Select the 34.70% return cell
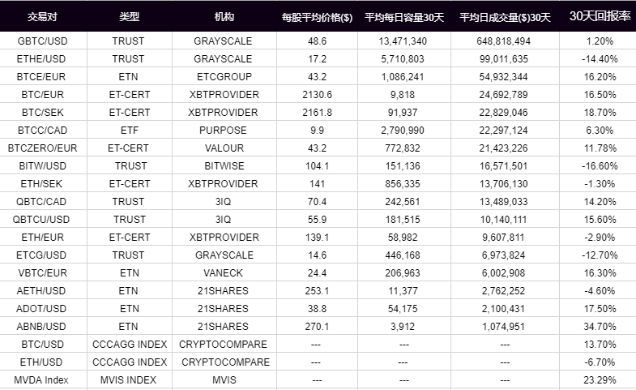Screen dimensions: 636x390 click(x=600, y=327)
